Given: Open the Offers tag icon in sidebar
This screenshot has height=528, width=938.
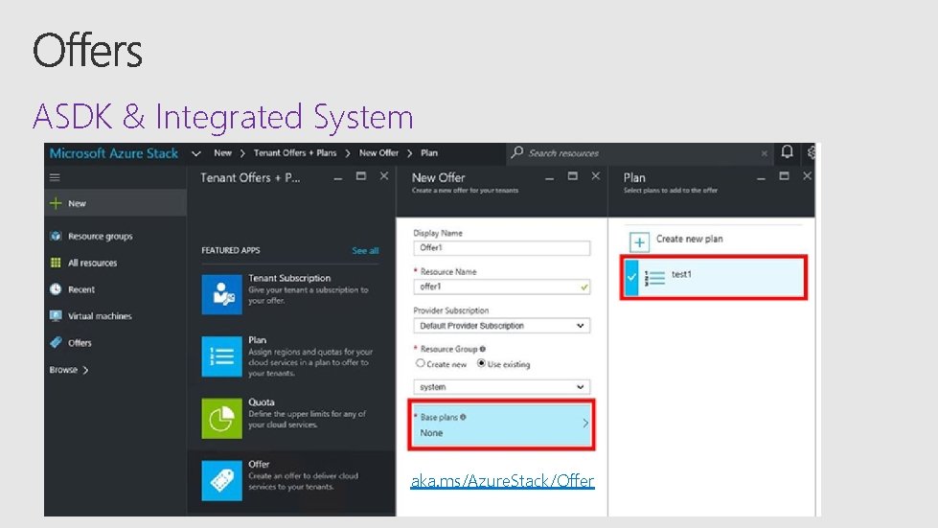Looking at the screenshot, I should 56,343.
